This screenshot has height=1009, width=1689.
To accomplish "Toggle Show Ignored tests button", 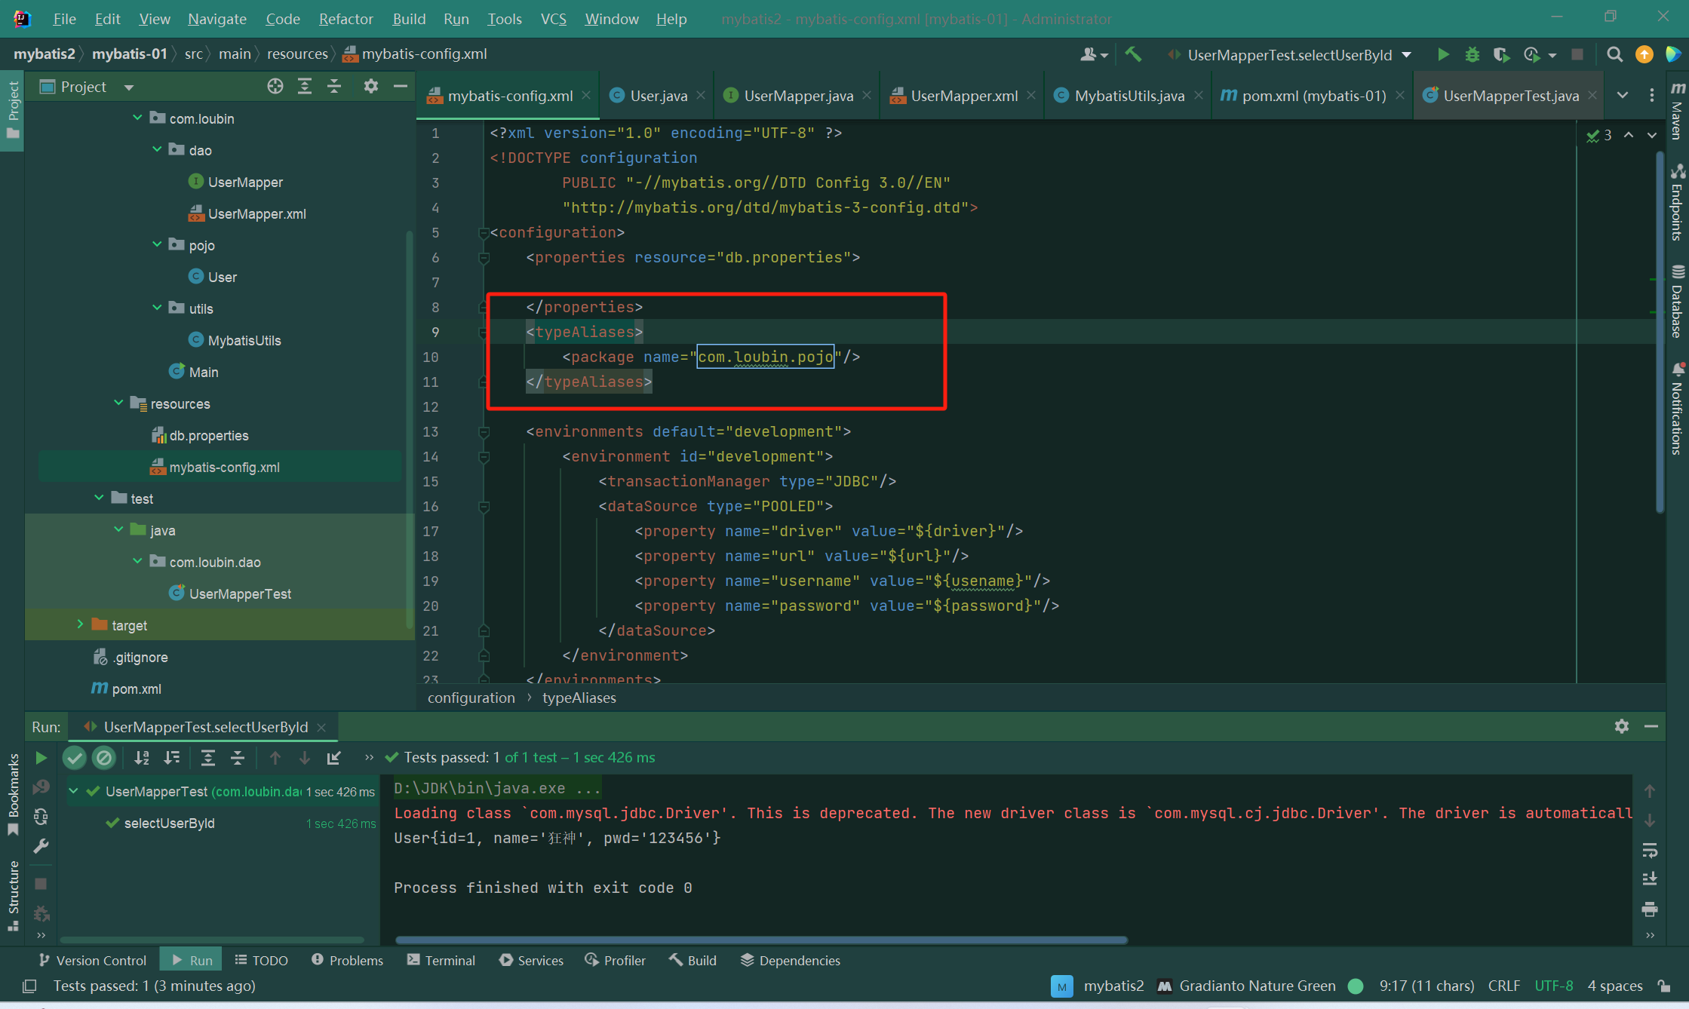I will point(104,757).
